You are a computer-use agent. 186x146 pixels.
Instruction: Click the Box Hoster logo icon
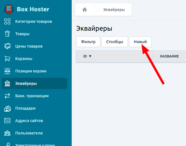tap(9, 9)
